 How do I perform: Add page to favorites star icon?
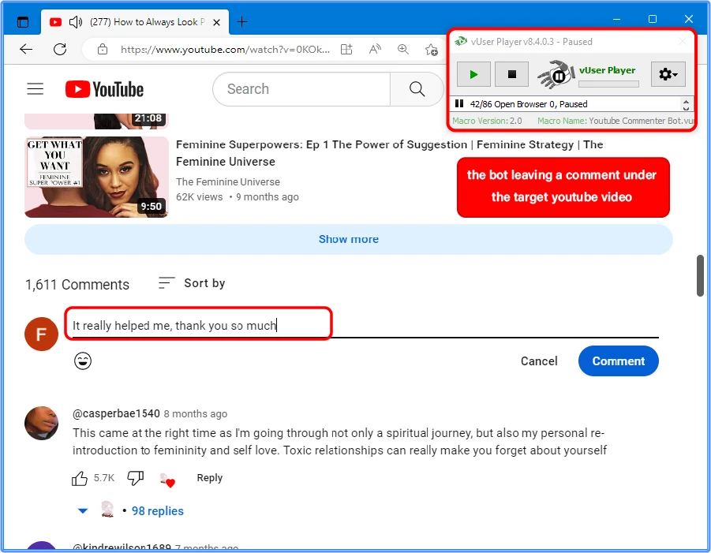(431, 49)
